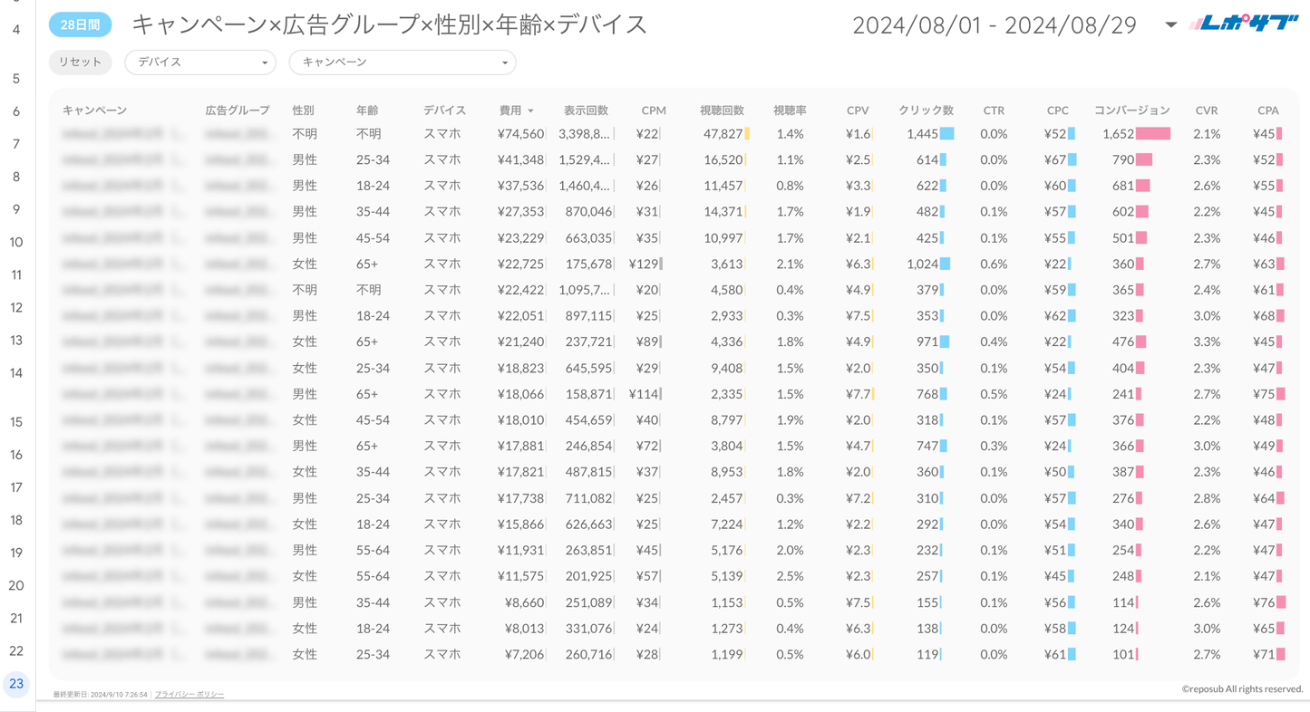The image size is (1310, 712).
Task: Sort by the 広告グループ column header
Action: [238, 111]
